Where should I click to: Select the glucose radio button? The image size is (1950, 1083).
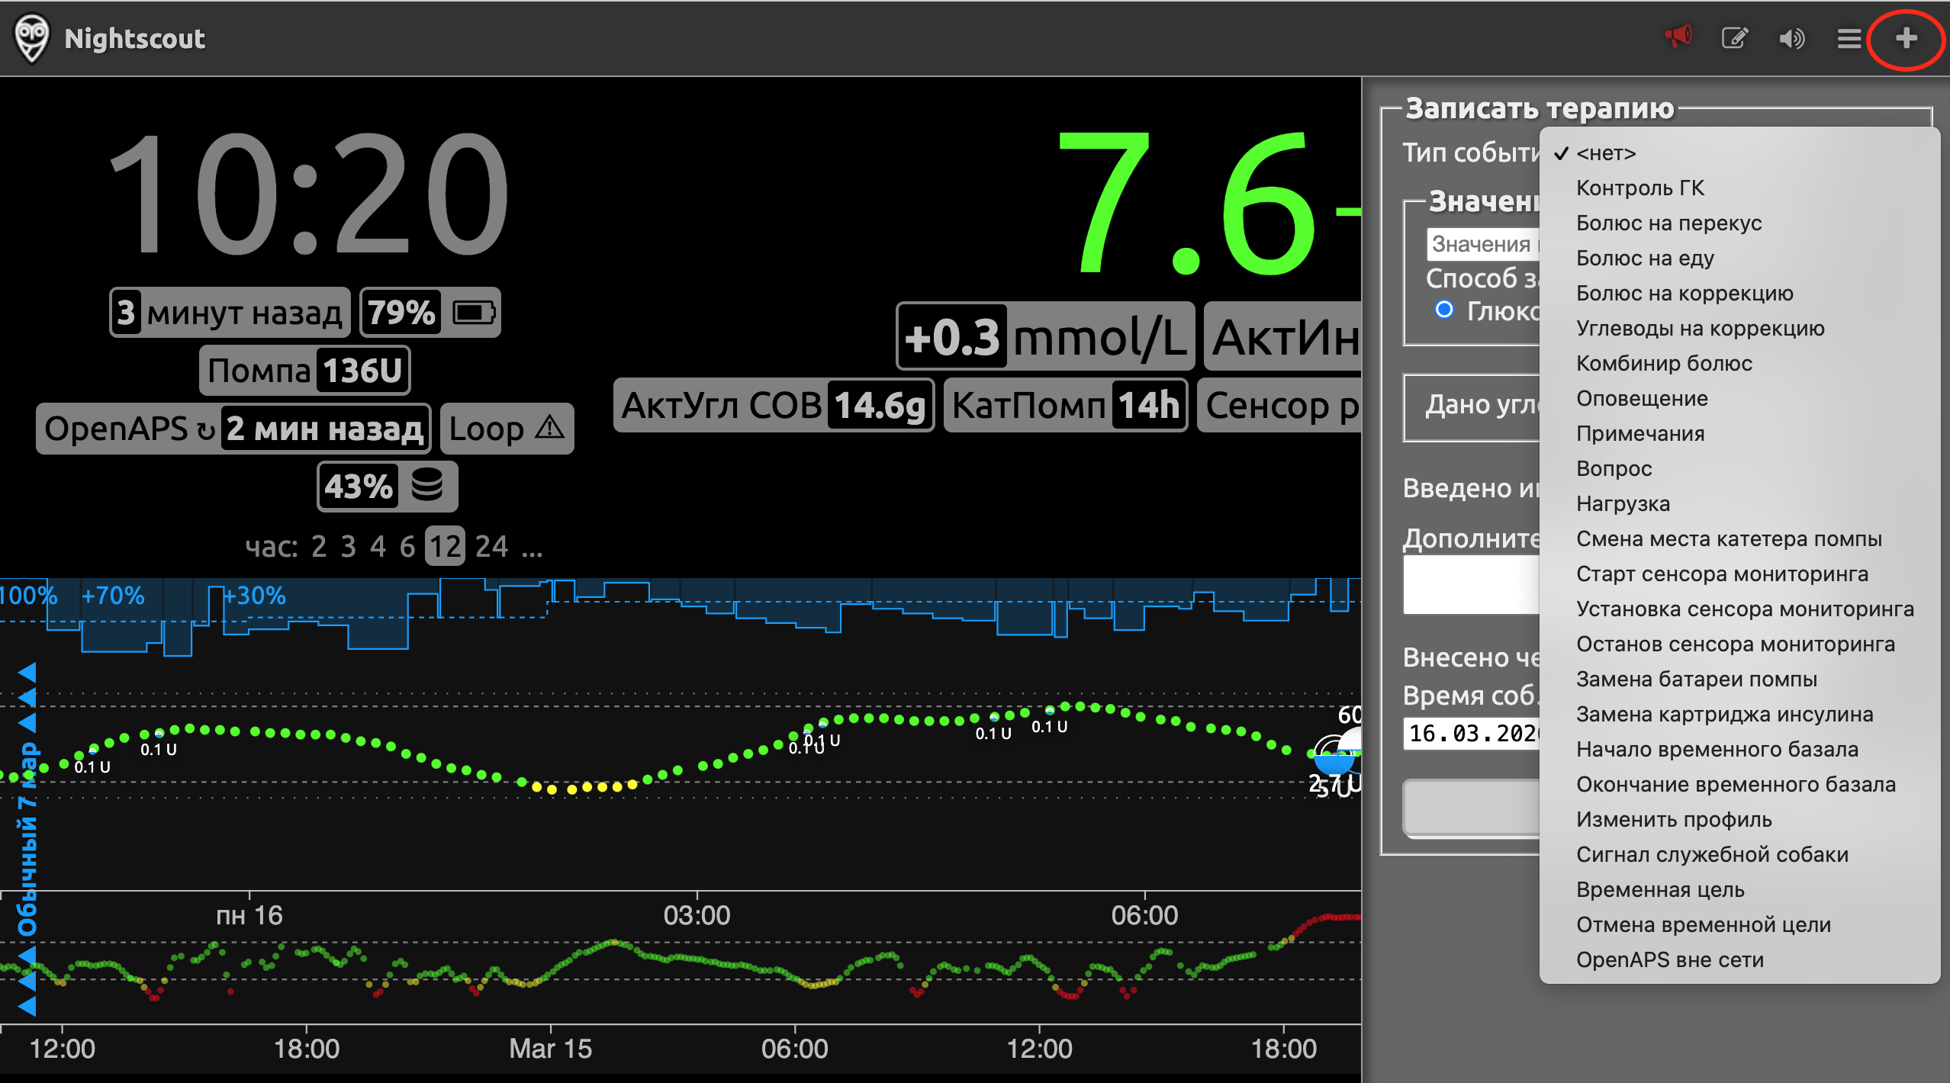[x=1443, y=310]
